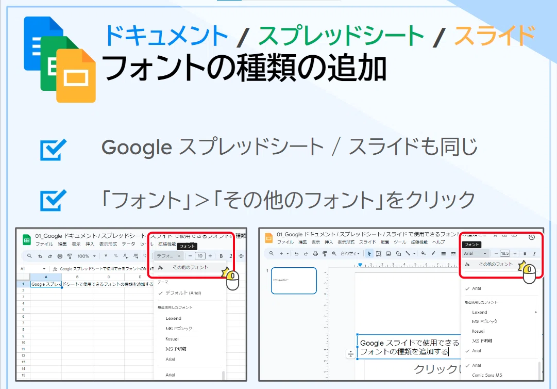Open the 合わせる zoom dropdown in Slides

350,253
